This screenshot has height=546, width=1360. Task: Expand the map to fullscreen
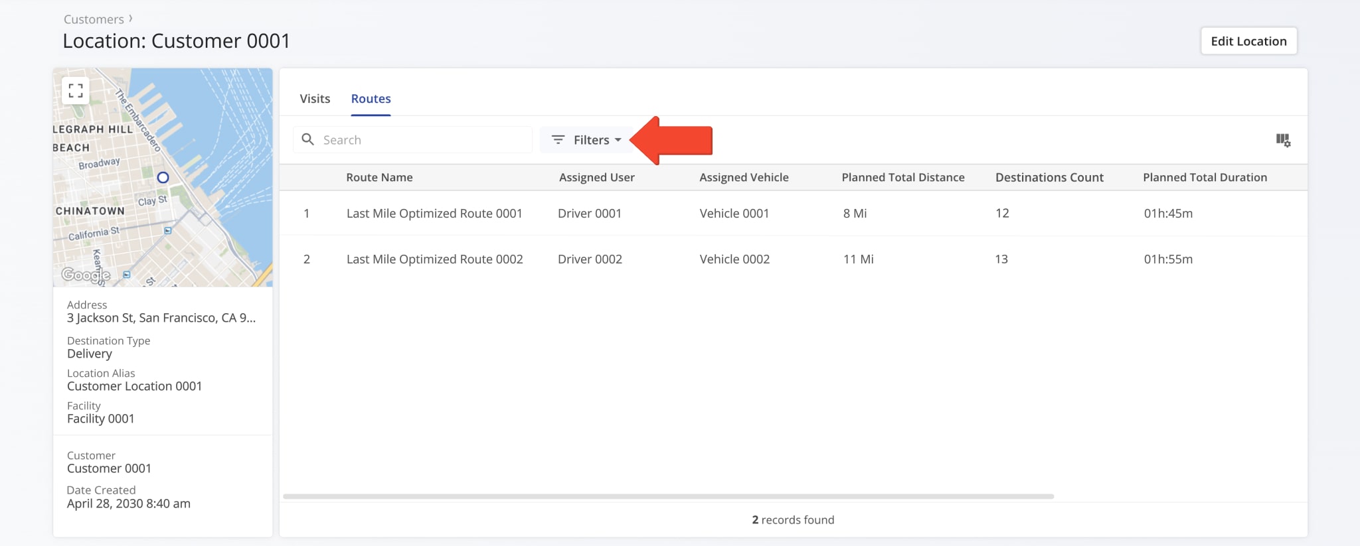[76, 90]
